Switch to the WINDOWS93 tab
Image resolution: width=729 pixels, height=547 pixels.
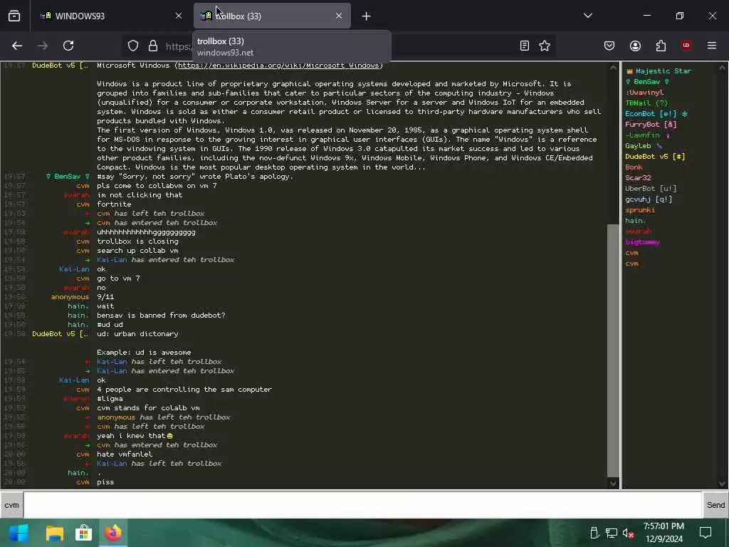tap(110, 16)
